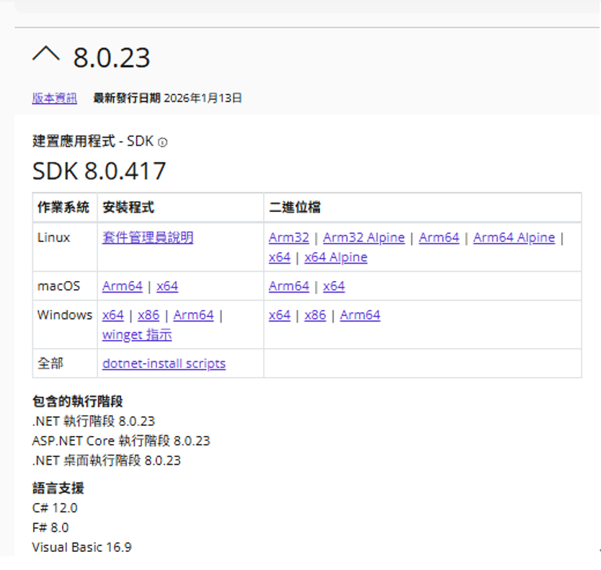Screen dimensions: 601x570
Task: Download Windows x86 installer
Action: click(x=148, y=315)
